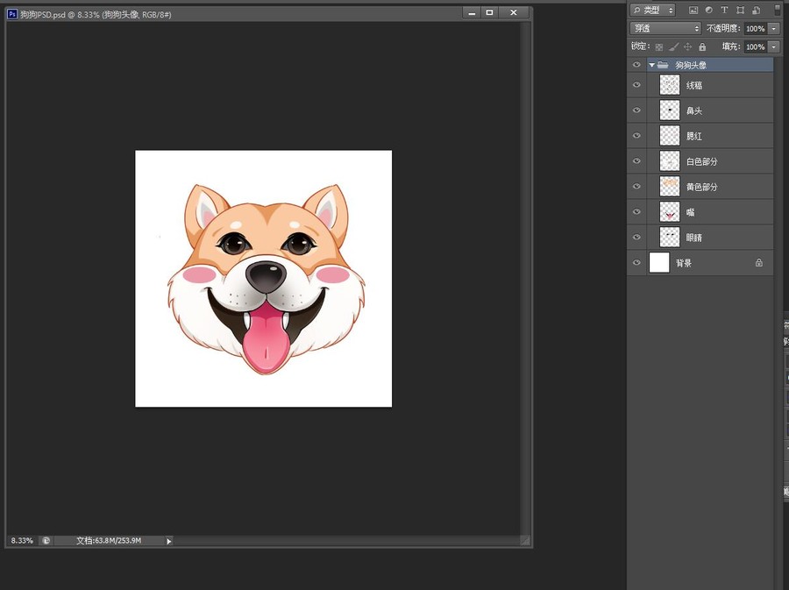Viewport: 789px width, 590px height.
Task: Hide the 狗狗头像 group
Action: point(636,65)
